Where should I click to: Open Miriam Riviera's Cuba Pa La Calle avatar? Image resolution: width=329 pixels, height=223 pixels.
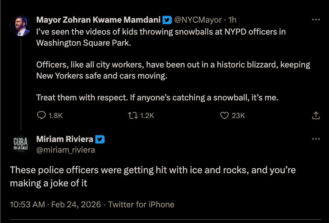click(x=20, y=144)
